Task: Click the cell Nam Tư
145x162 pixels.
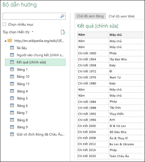Action: [127, 77]
